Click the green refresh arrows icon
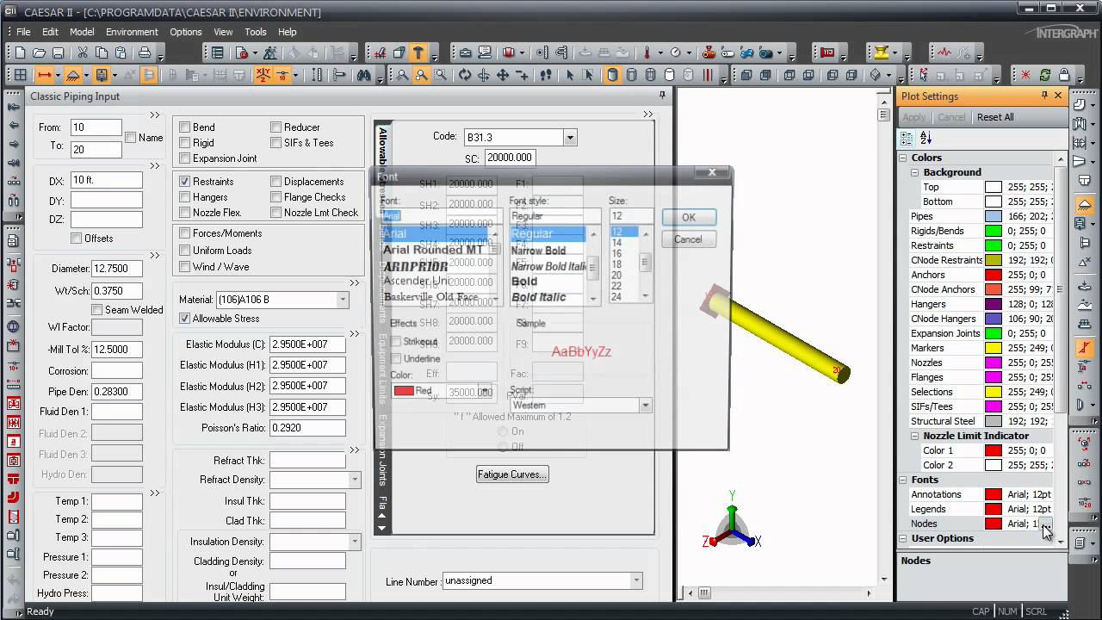The width and height of the screenshot is (1102, 620). [x=1044, y=75]
